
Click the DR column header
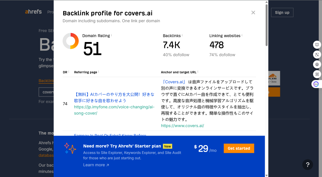65,72
